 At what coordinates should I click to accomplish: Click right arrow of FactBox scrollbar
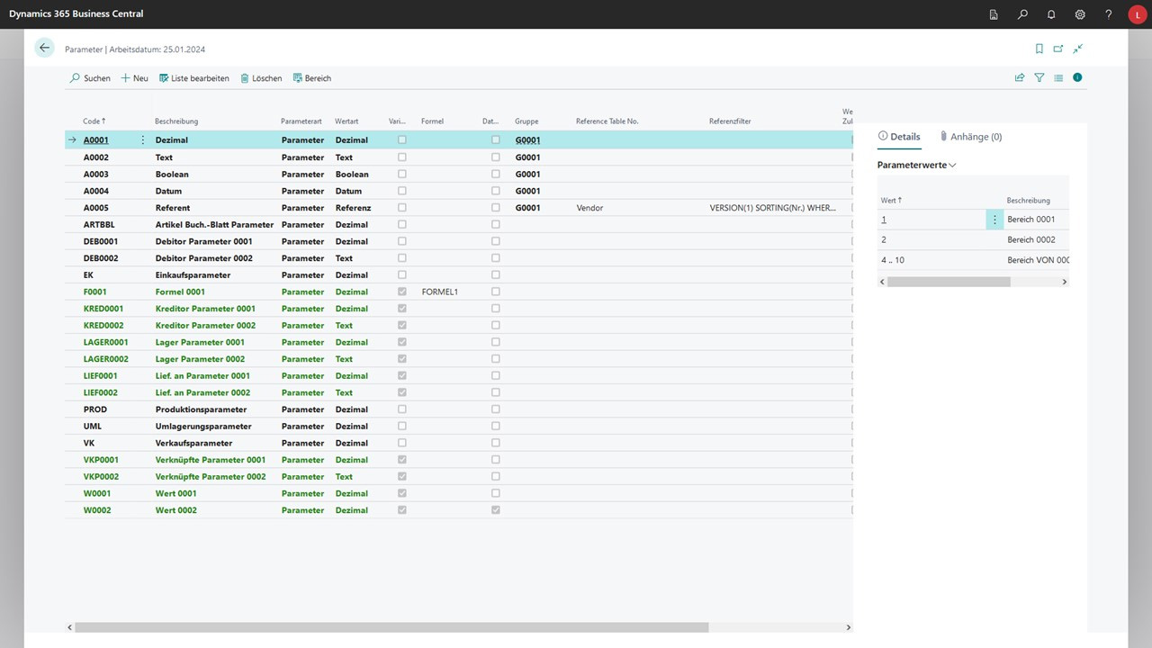coord(1064,282)
